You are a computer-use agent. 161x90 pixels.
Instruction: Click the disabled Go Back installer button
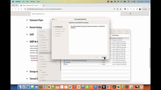pos(96,57)
